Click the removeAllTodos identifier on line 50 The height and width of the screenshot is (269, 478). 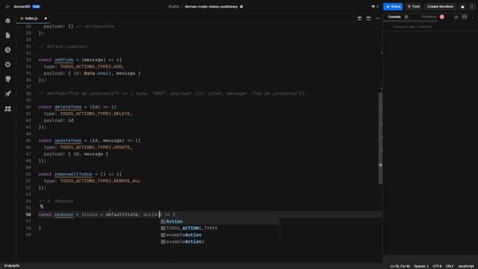coord(73,174)
